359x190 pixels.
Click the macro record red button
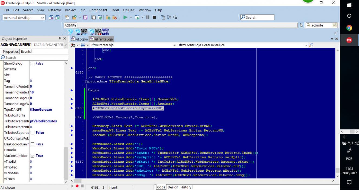(77, 186)
